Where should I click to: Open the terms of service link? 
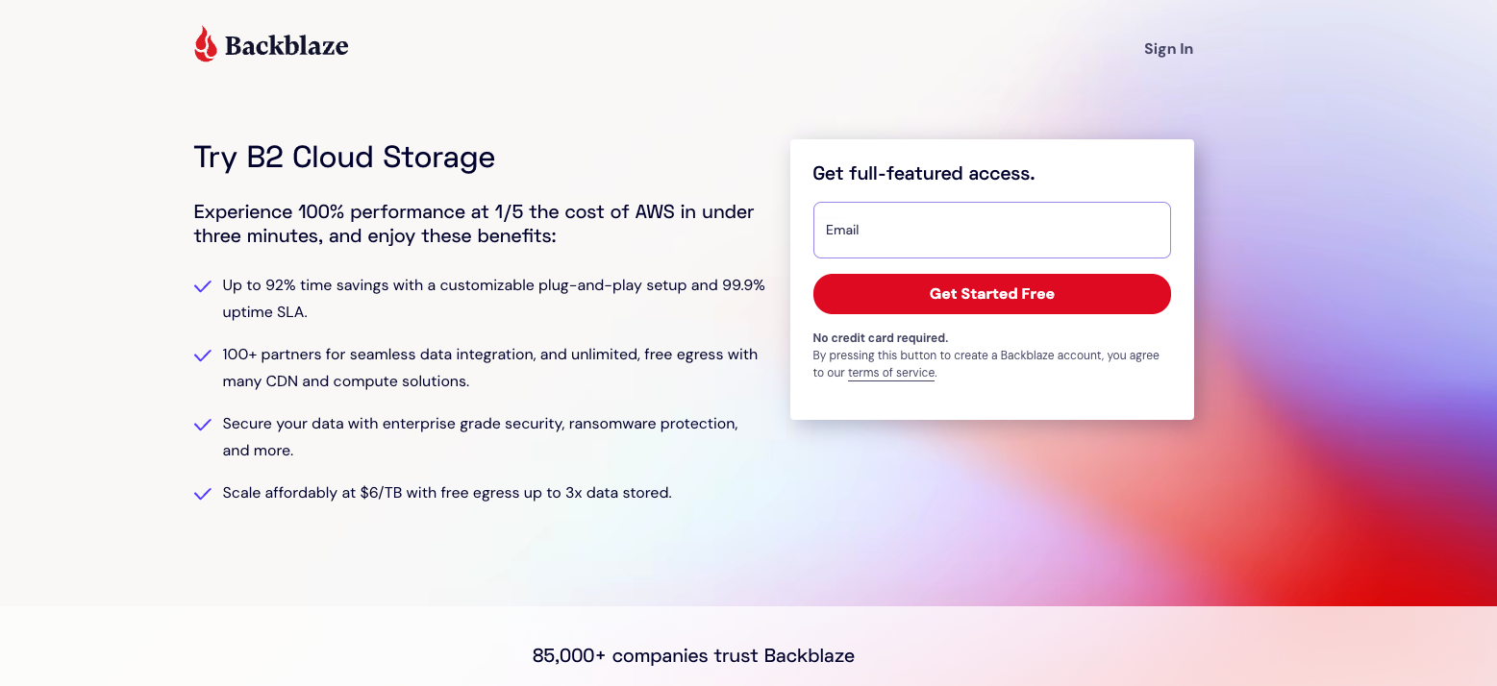891,373
